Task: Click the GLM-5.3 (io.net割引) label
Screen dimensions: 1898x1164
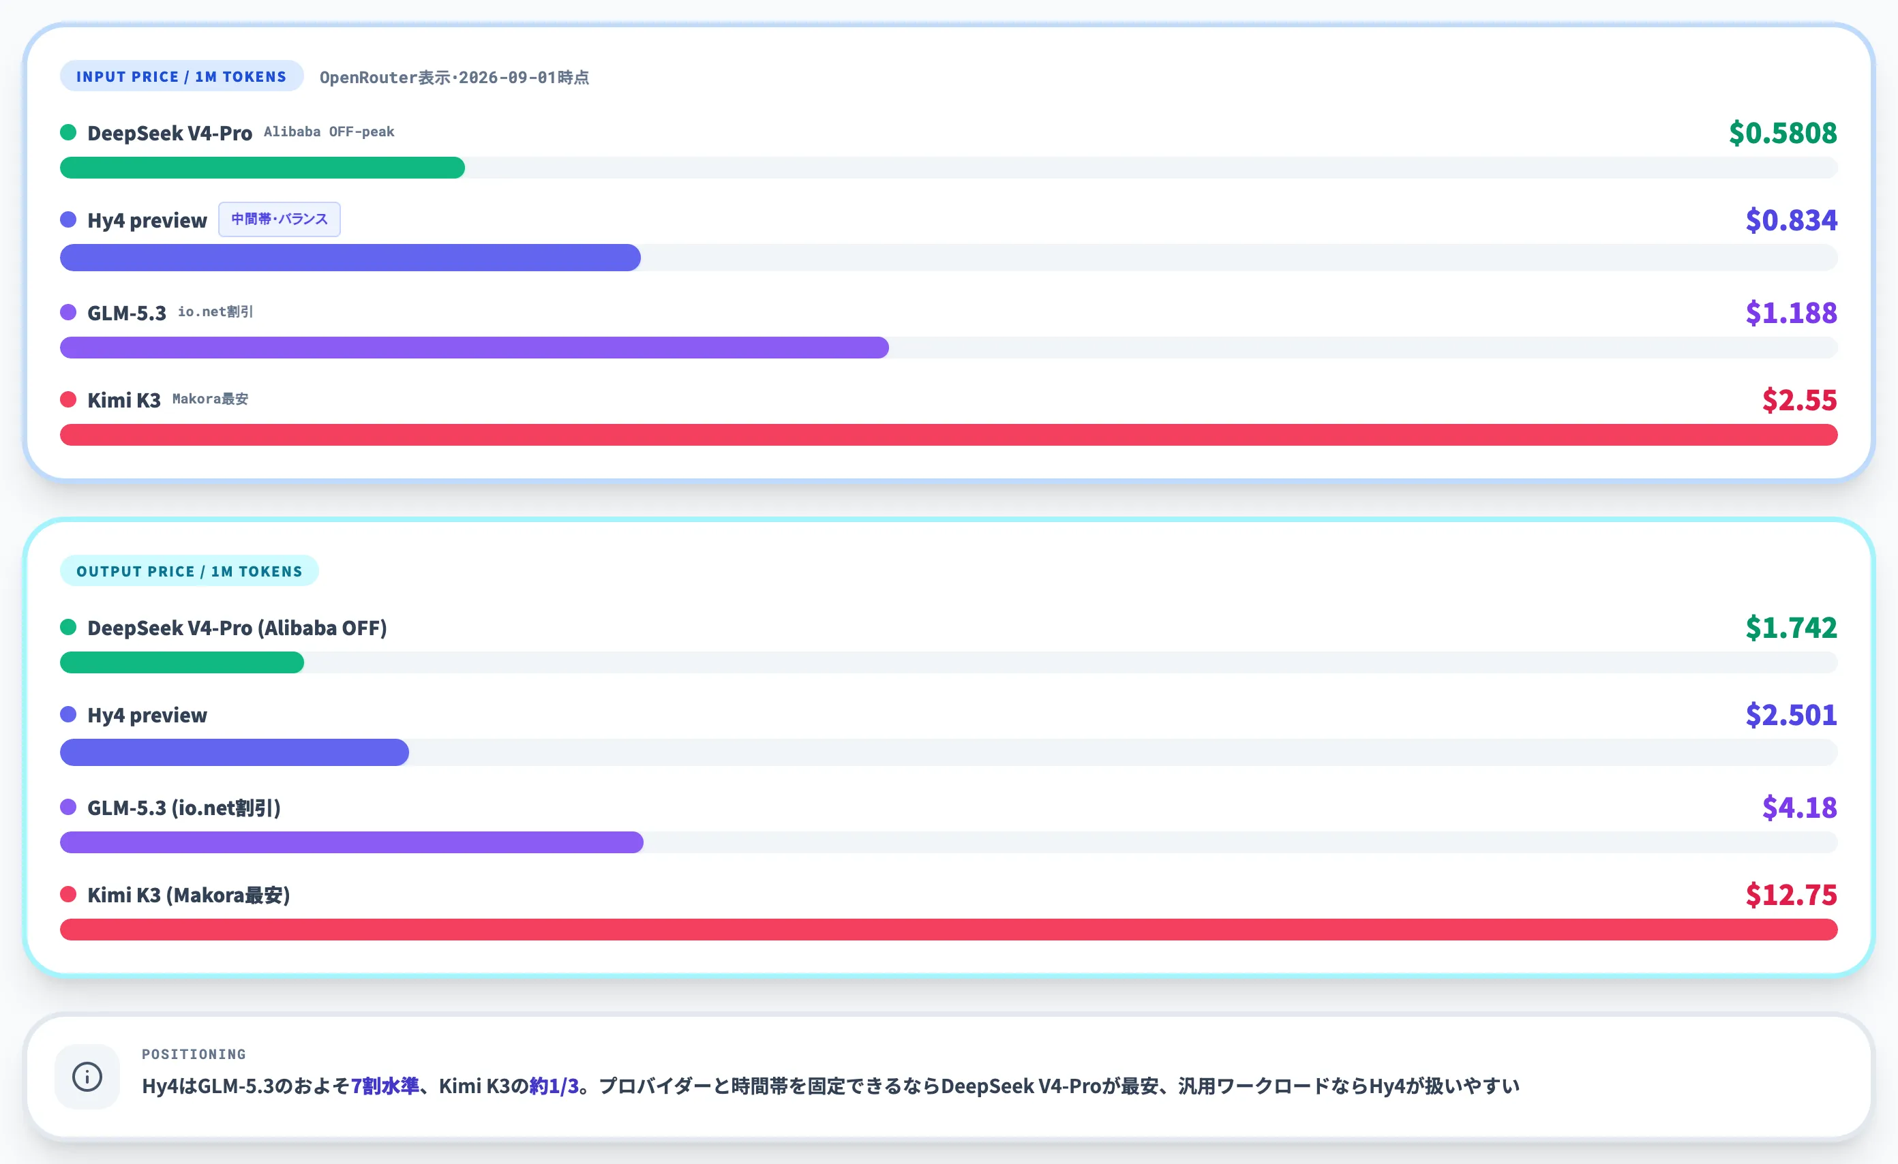Action: coord(184,808)
